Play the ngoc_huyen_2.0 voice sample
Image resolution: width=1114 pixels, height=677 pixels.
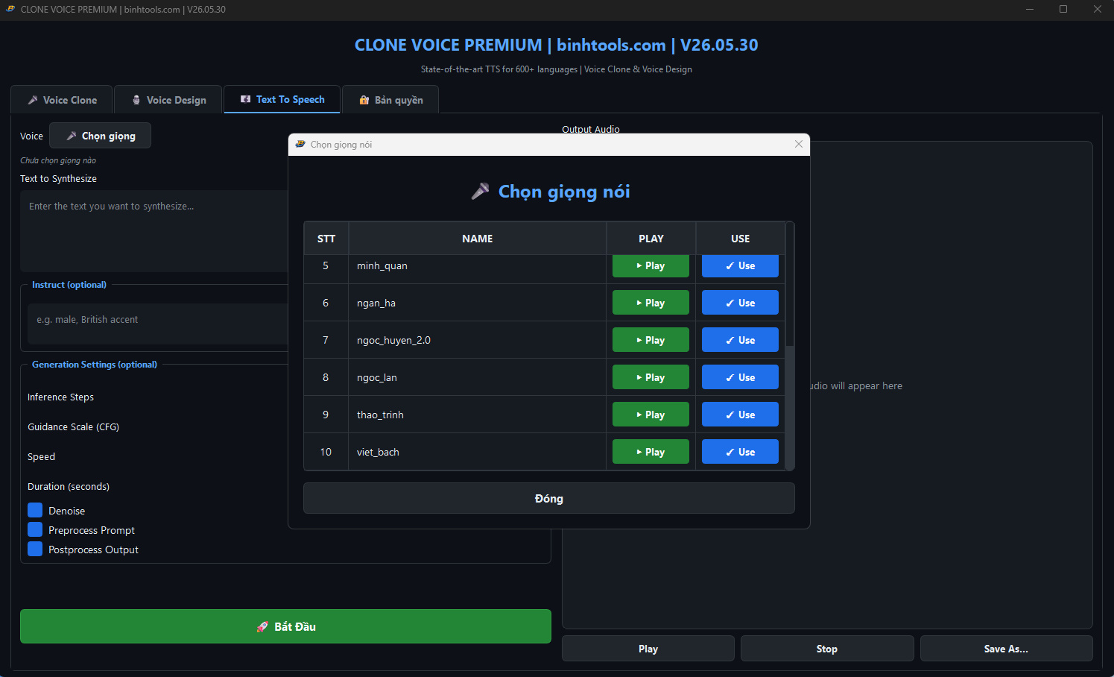tap(651, 340)
